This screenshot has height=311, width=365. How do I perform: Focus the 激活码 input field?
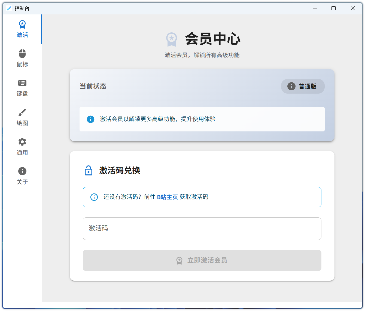coord(202,229)
